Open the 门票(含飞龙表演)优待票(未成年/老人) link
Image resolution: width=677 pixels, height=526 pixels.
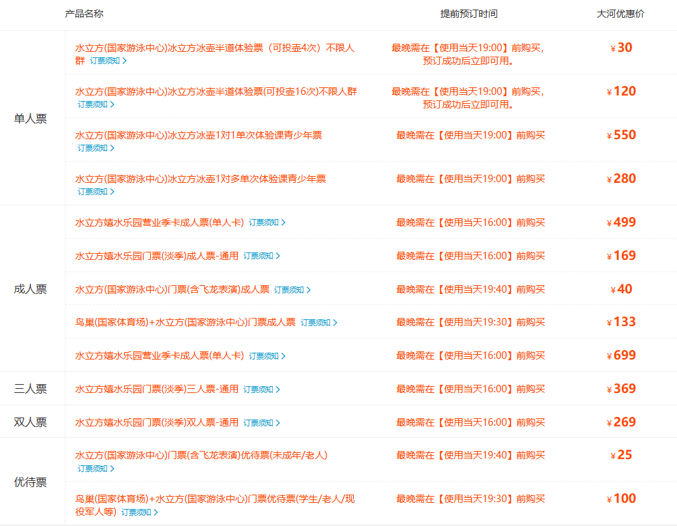coord(201,456)
